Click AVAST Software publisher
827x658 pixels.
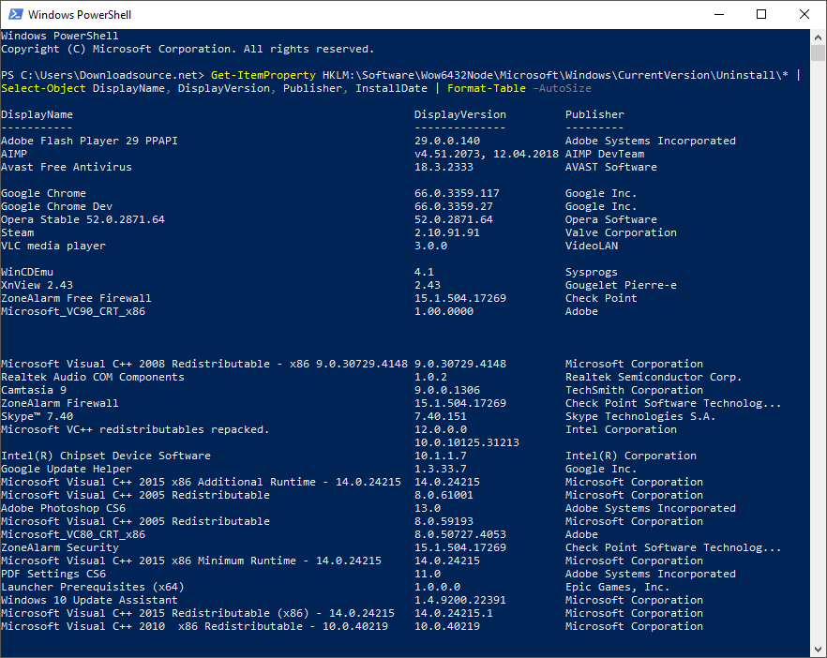pos(611,167)
